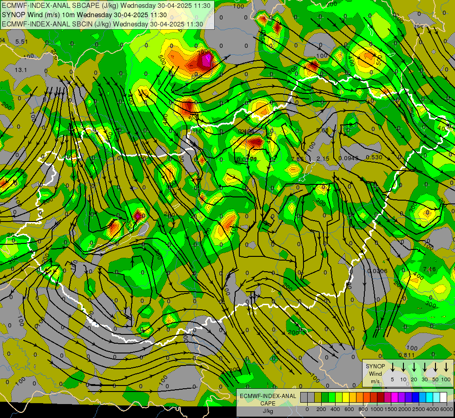Click the '1500' tick label in CAPE legend
The width and height of the screenshot is (455, 418).
[390, 409]
